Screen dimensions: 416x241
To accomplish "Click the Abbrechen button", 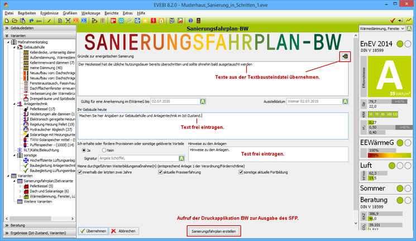I will pos(123,231).
